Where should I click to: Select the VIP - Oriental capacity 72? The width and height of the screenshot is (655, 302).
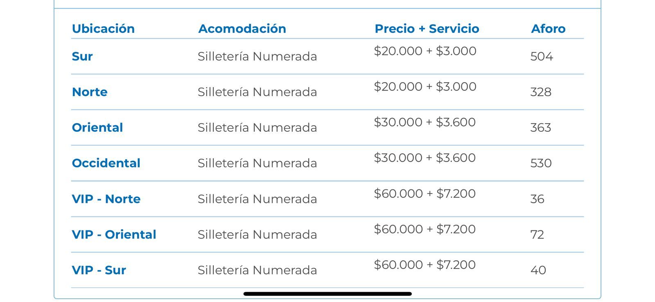537,235
